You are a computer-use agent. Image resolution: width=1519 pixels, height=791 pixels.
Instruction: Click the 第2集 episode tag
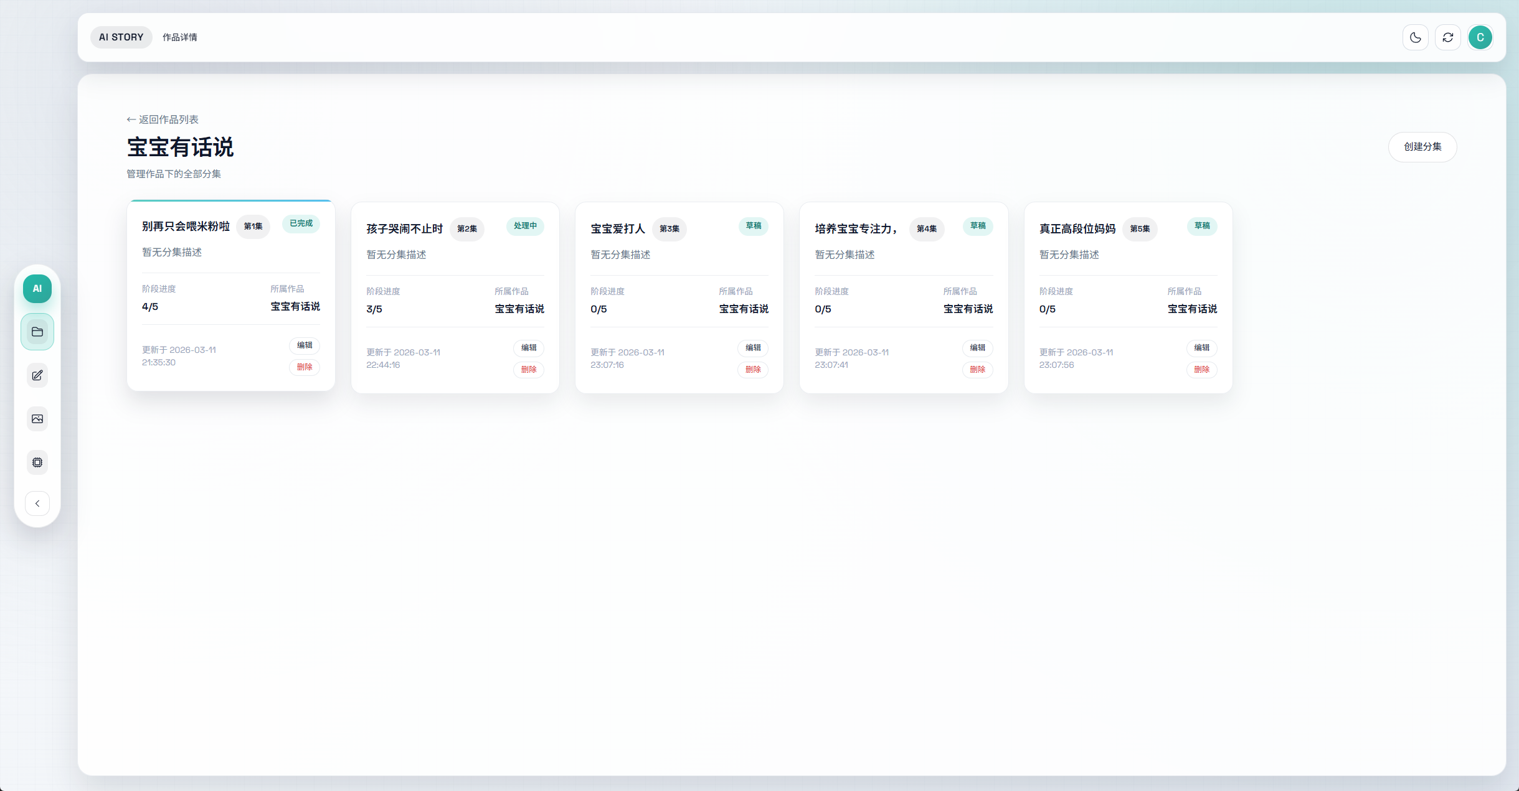pos(467,229)
